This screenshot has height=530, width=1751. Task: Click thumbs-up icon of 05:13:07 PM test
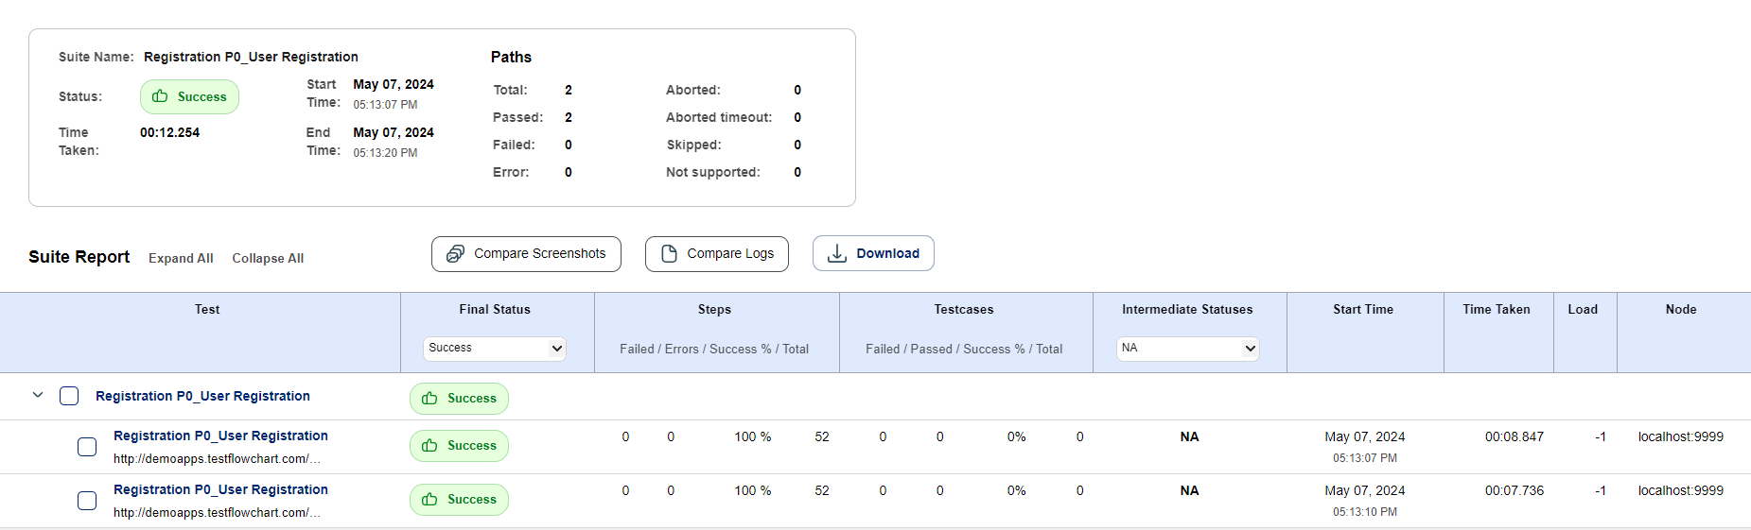(x=429, y=446)
